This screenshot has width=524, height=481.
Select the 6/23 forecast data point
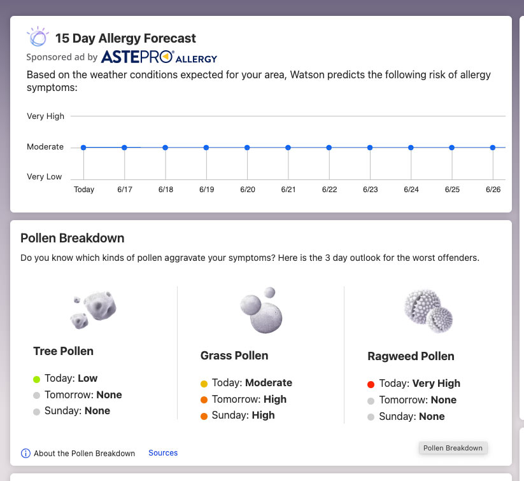(x=370, y=148)
